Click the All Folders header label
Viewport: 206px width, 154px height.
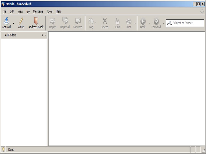coord(11,35)
